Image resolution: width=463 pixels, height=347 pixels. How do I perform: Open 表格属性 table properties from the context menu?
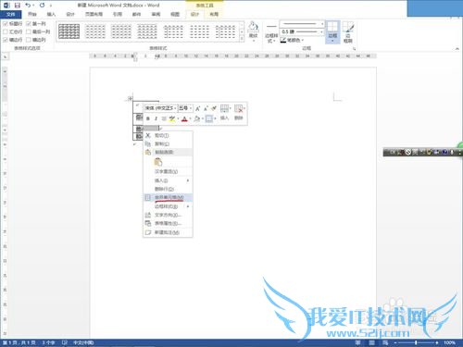point(168,223)
